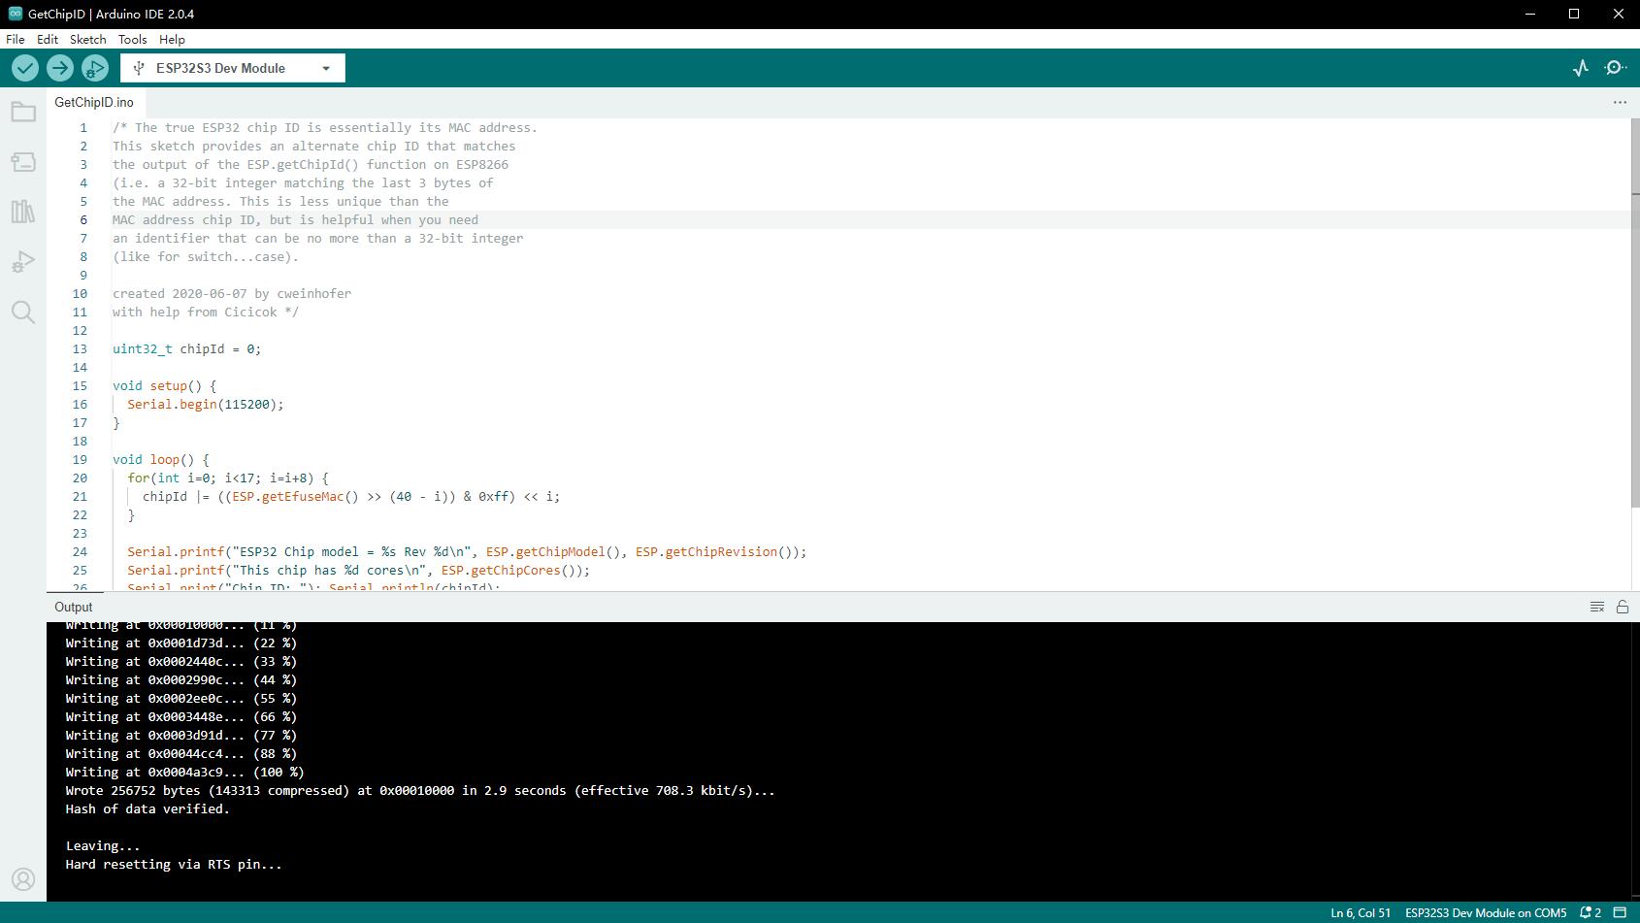This screenshot has height=923, width=1640.
Task: Click the Verify sketch checkmark button
Action: click(x=25, y=68)
